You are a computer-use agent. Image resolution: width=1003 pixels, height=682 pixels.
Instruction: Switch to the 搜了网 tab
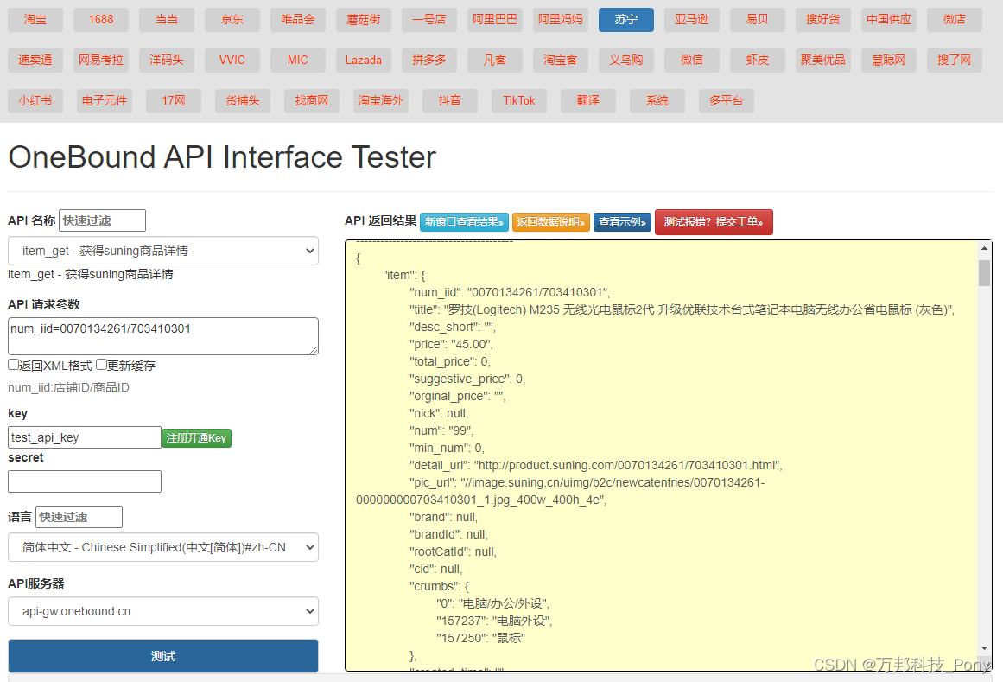click(x=955, y=61)
